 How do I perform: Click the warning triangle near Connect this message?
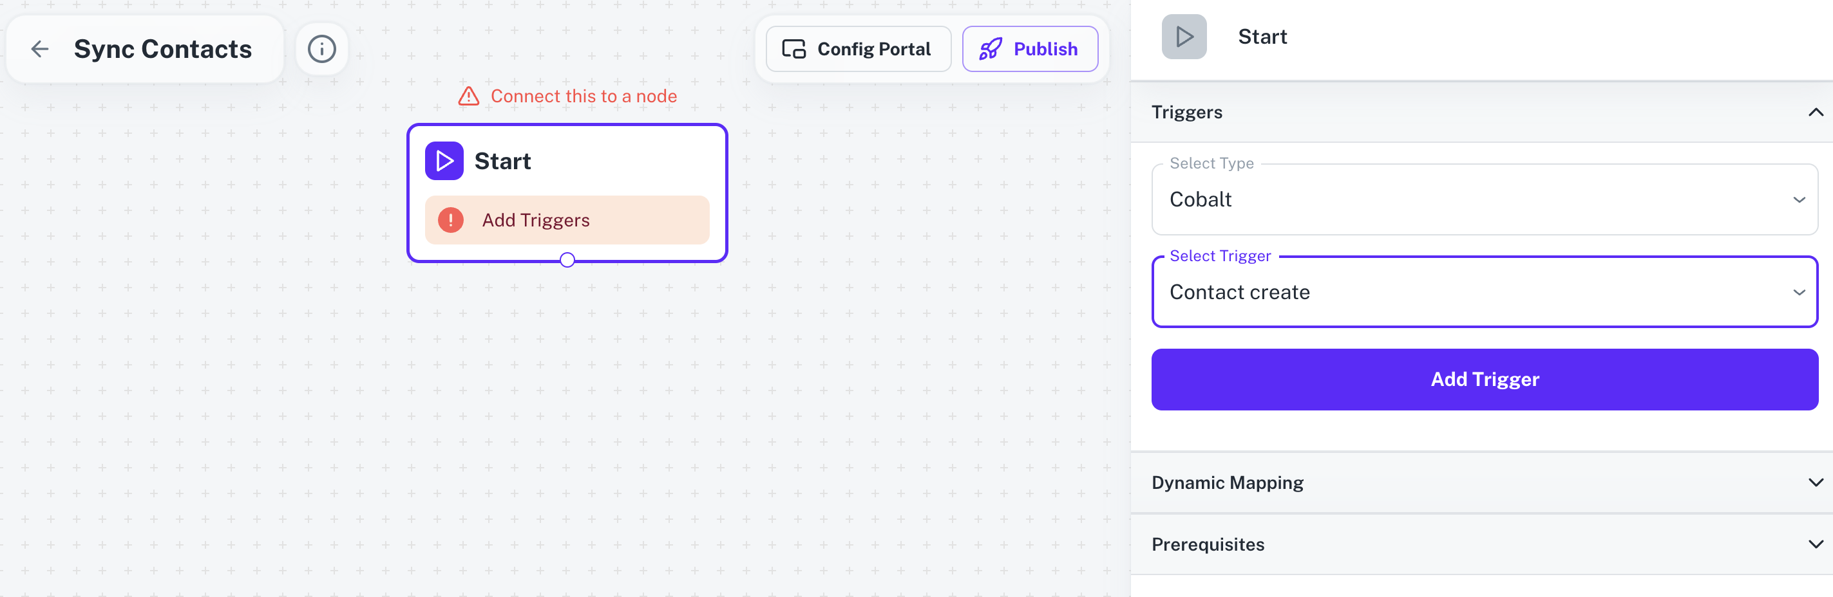click(x=469, y=95)
